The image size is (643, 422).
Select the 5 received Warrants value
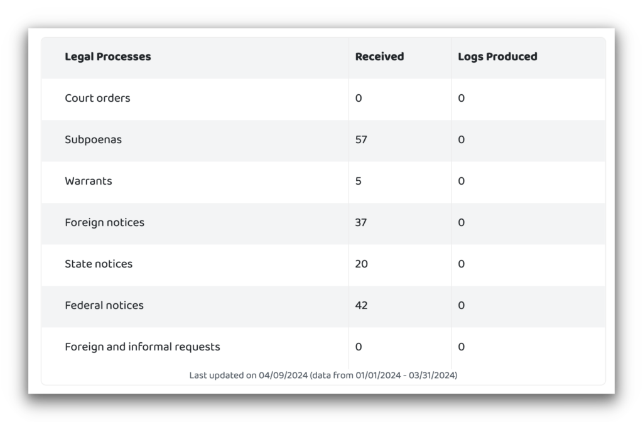click(x=359, y=181)
